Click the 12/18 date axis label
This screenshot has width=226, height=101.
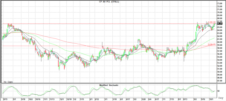[x=69, y=99]
